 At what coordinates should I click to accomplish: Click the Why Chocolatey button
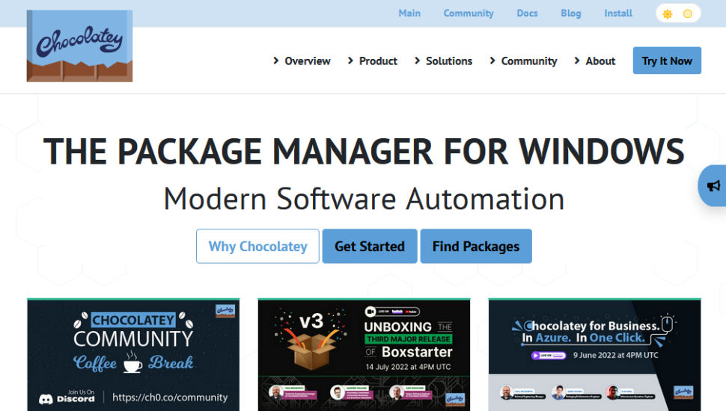click(257, 247)
